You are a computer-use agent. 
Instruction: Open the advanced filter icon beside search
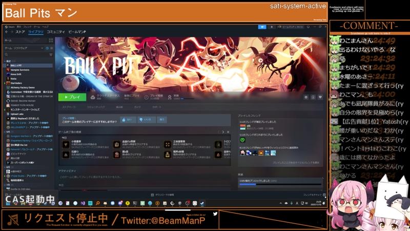coord(51,54)
